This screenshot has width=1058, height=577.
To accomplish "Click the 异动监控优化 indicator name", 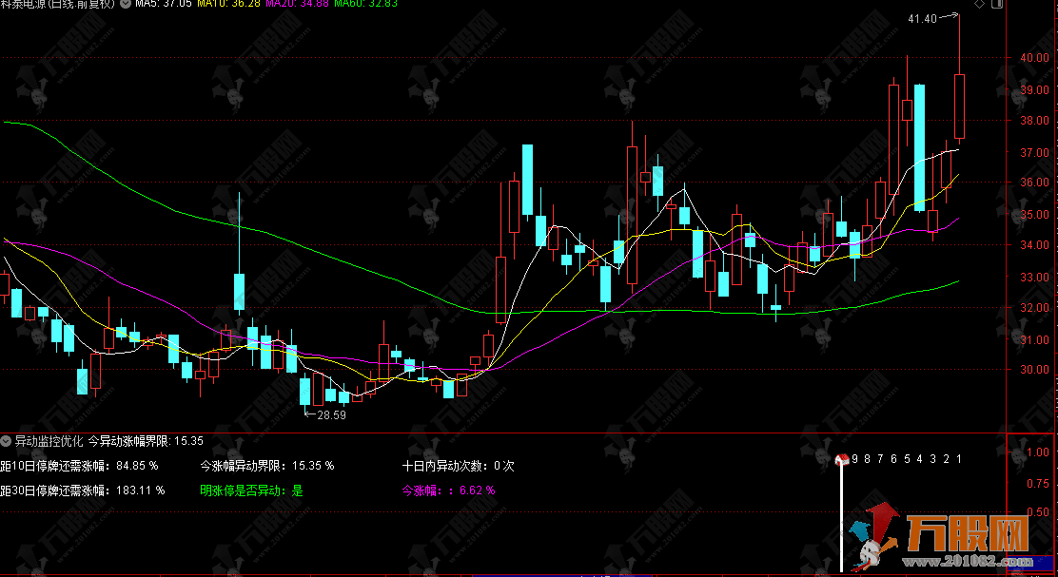I will 49,441.
